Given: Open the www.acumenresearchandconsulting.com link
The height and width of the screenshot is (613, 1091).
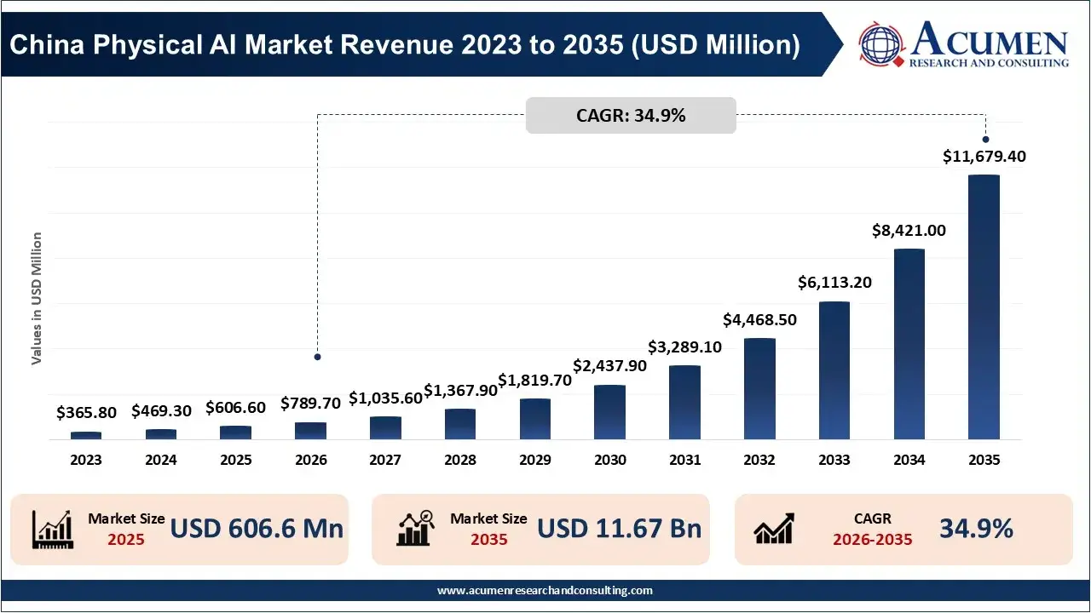Looking at the screenshot, I should pos(545,590).
